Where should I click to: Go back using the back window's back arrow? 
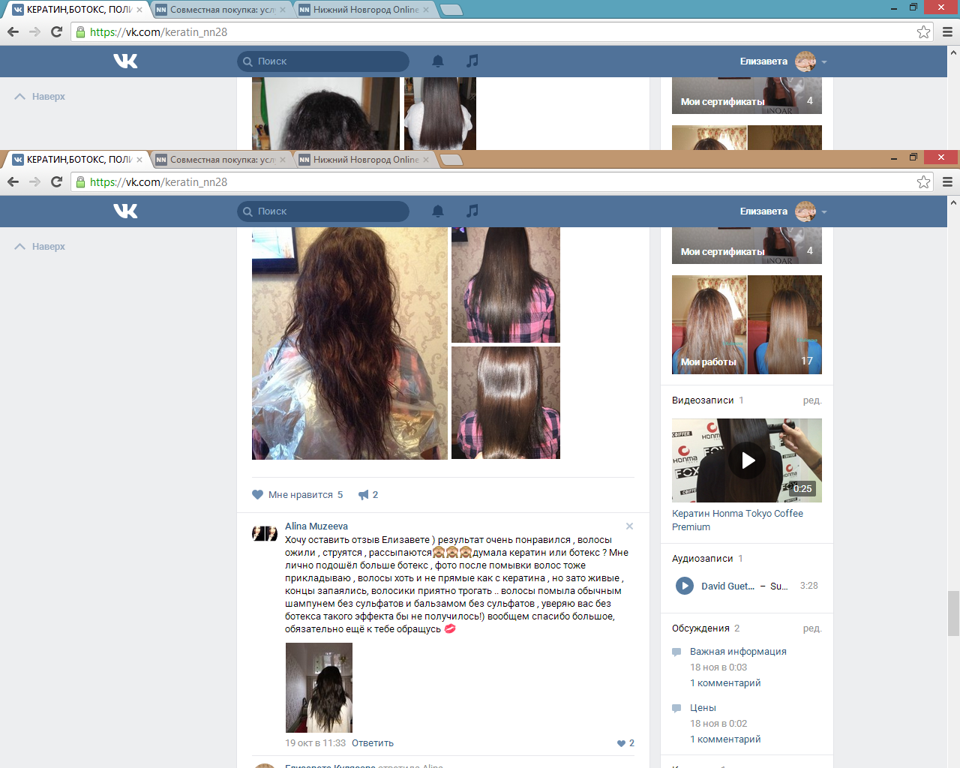point(13,32)
